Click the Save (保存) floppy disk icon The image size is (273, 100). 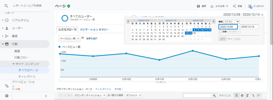coord(198,6)
